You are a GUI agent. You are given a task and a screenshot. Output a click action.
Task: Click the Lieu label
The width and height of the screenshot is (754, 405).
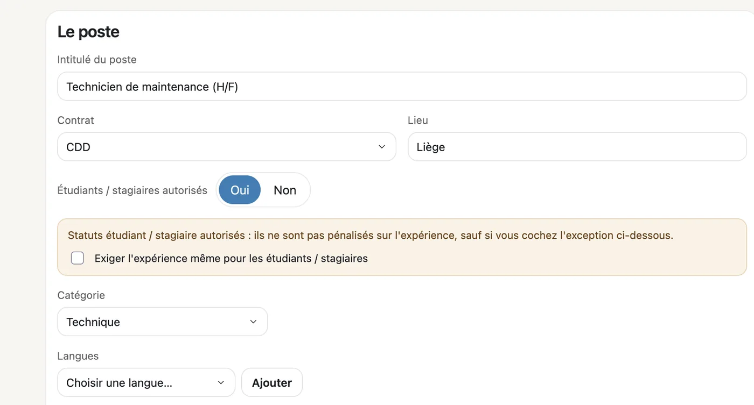pyautogui.click(x=418, y=120)
